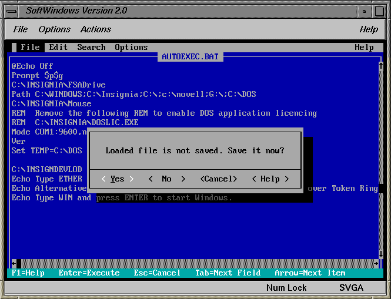Click the 'Loaded file is not saved' message

[195, 151]
